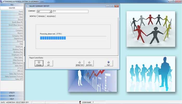Screen dimensions: 182x104
Task: Click the date text in status bar
Action: click(15, 102)
